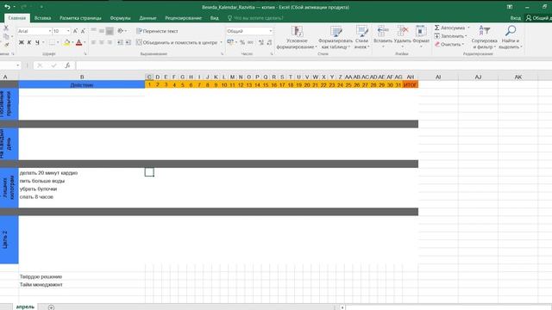Select the orange ИТОГ header cell
The width and height of the screenshot is (552, 310).
click(411, 84)
